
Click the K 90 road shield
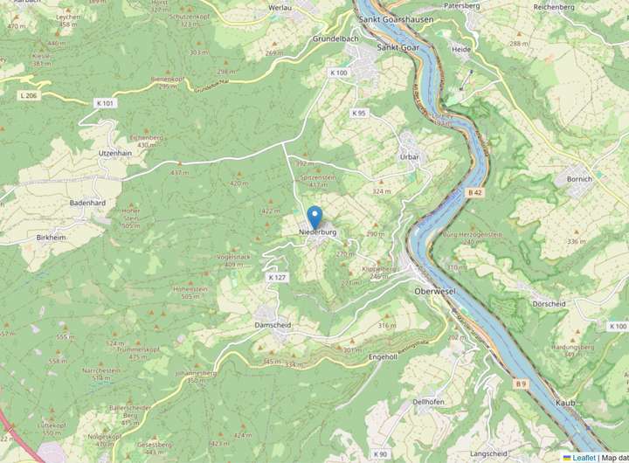pyautogui.click(x=380, y=454)
